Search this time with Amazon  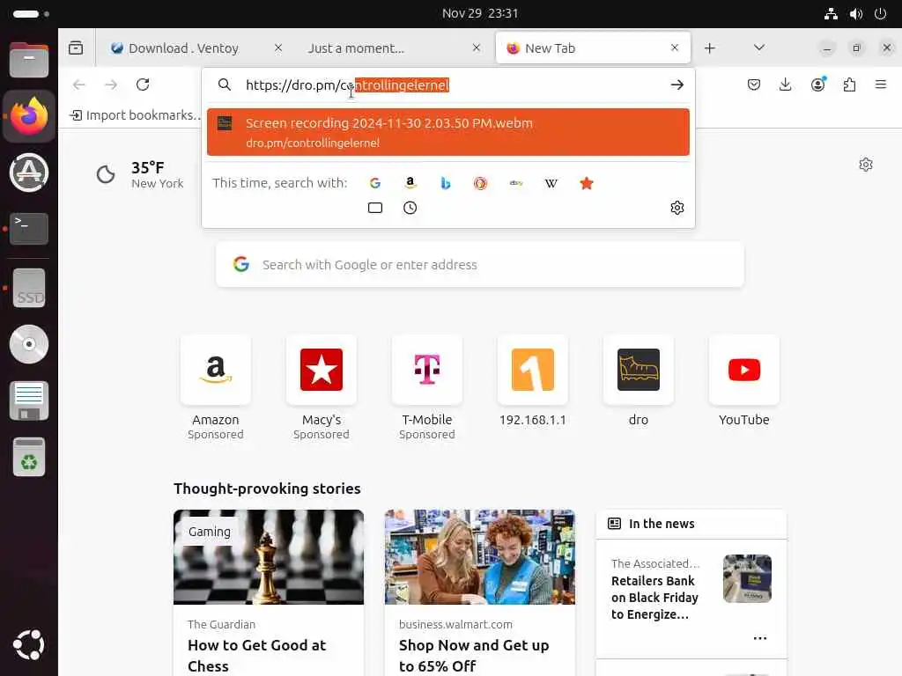(x=410, y=183)
